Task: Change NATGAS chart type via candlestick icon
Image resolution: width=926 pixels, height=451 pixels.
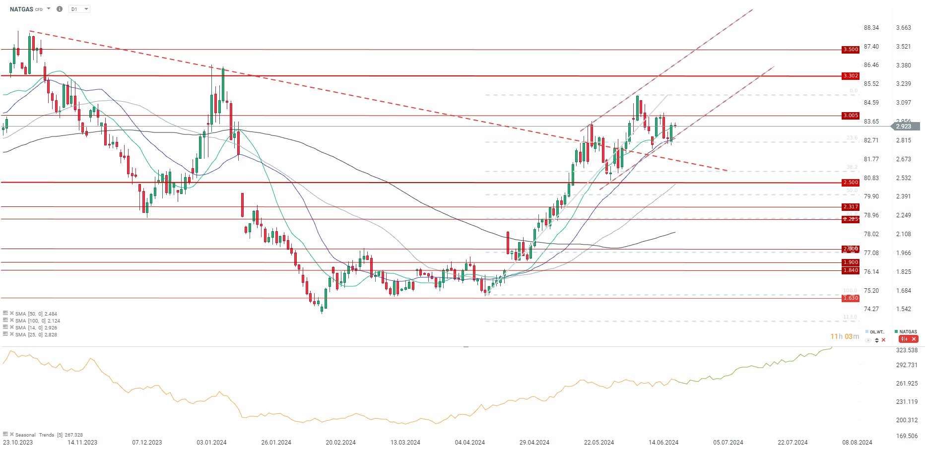Action: [x=904, y=339]
